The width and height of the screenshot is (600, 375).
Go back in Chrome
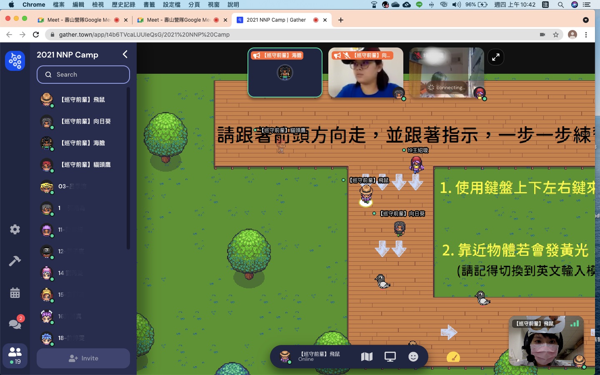pos(9,35)
